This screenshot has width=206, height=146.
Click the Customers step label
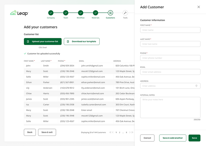click(x=110, y=18)
